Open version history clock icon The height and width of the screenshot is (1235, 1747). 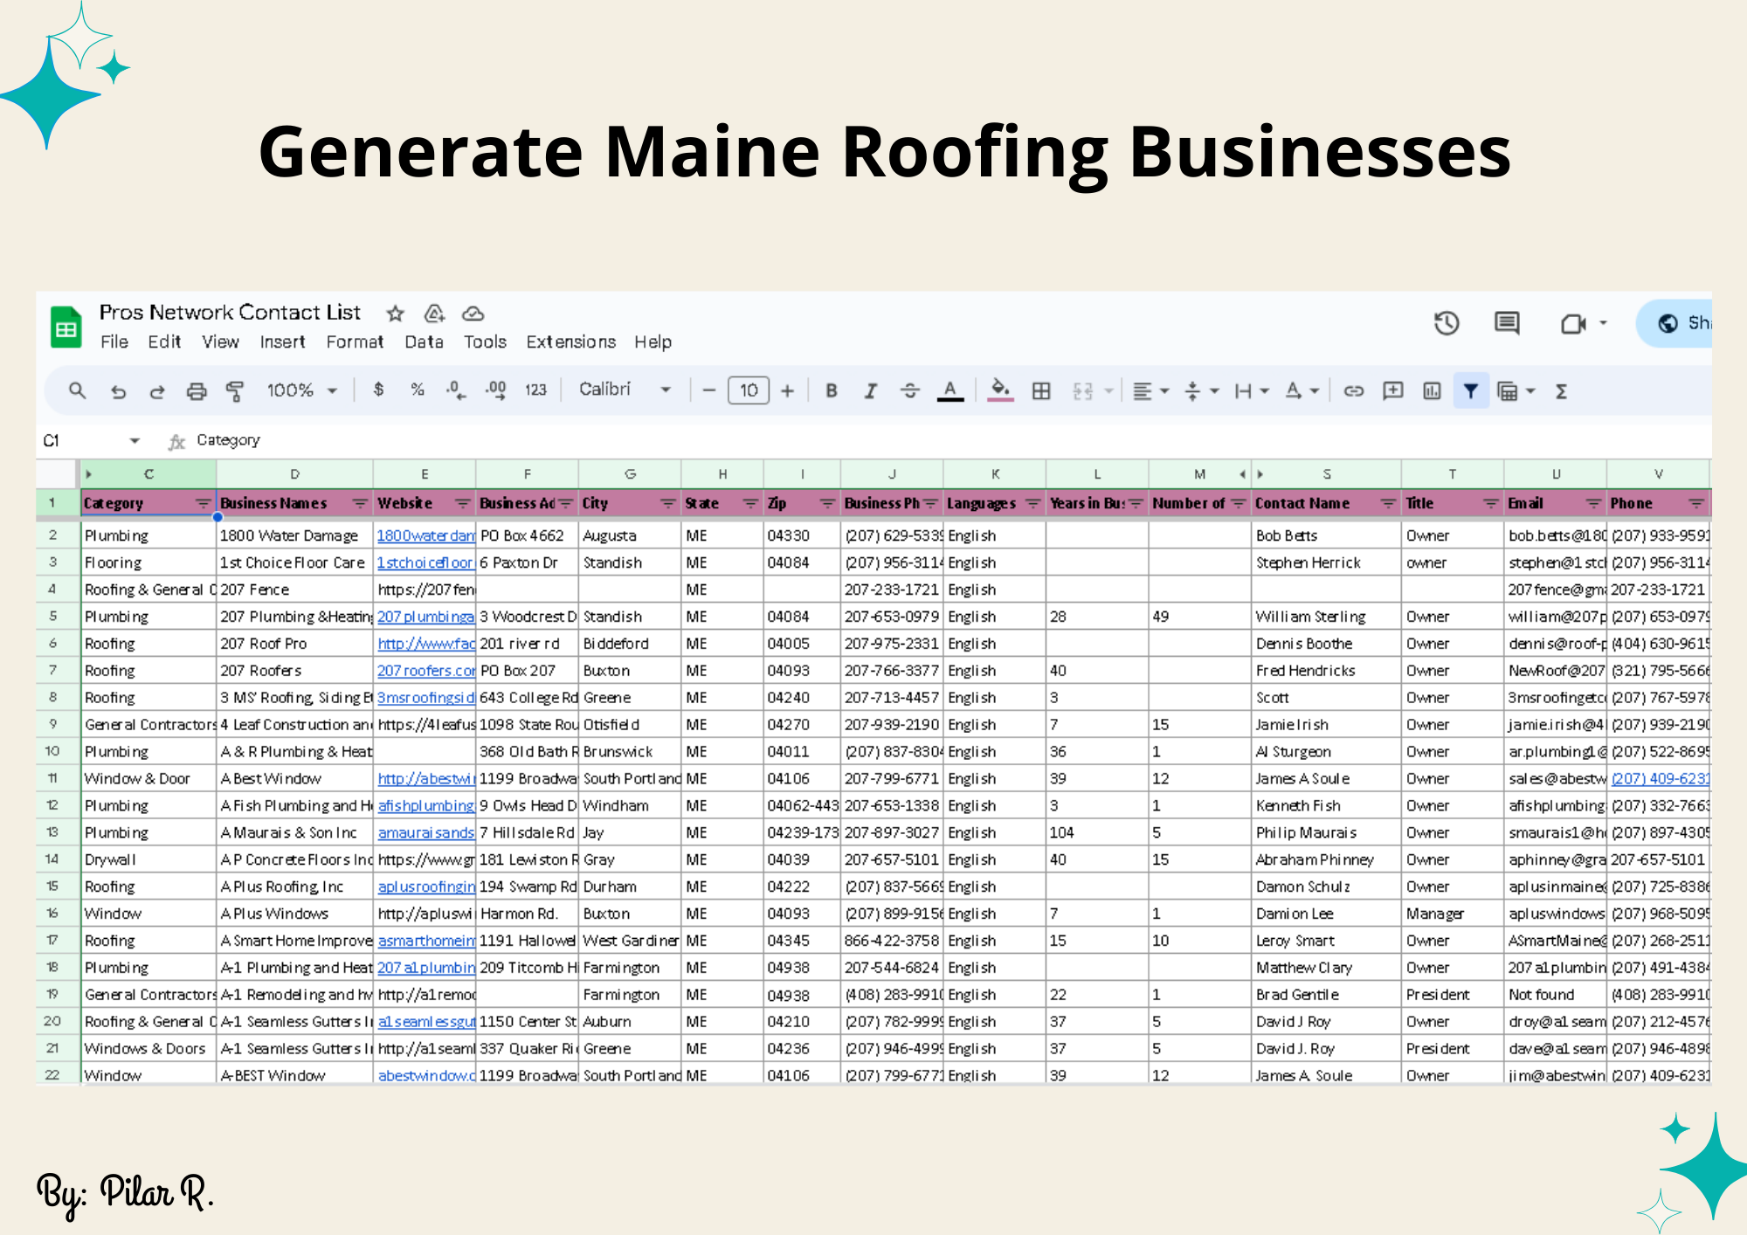pyautogui.click(x=1447, y=323)
